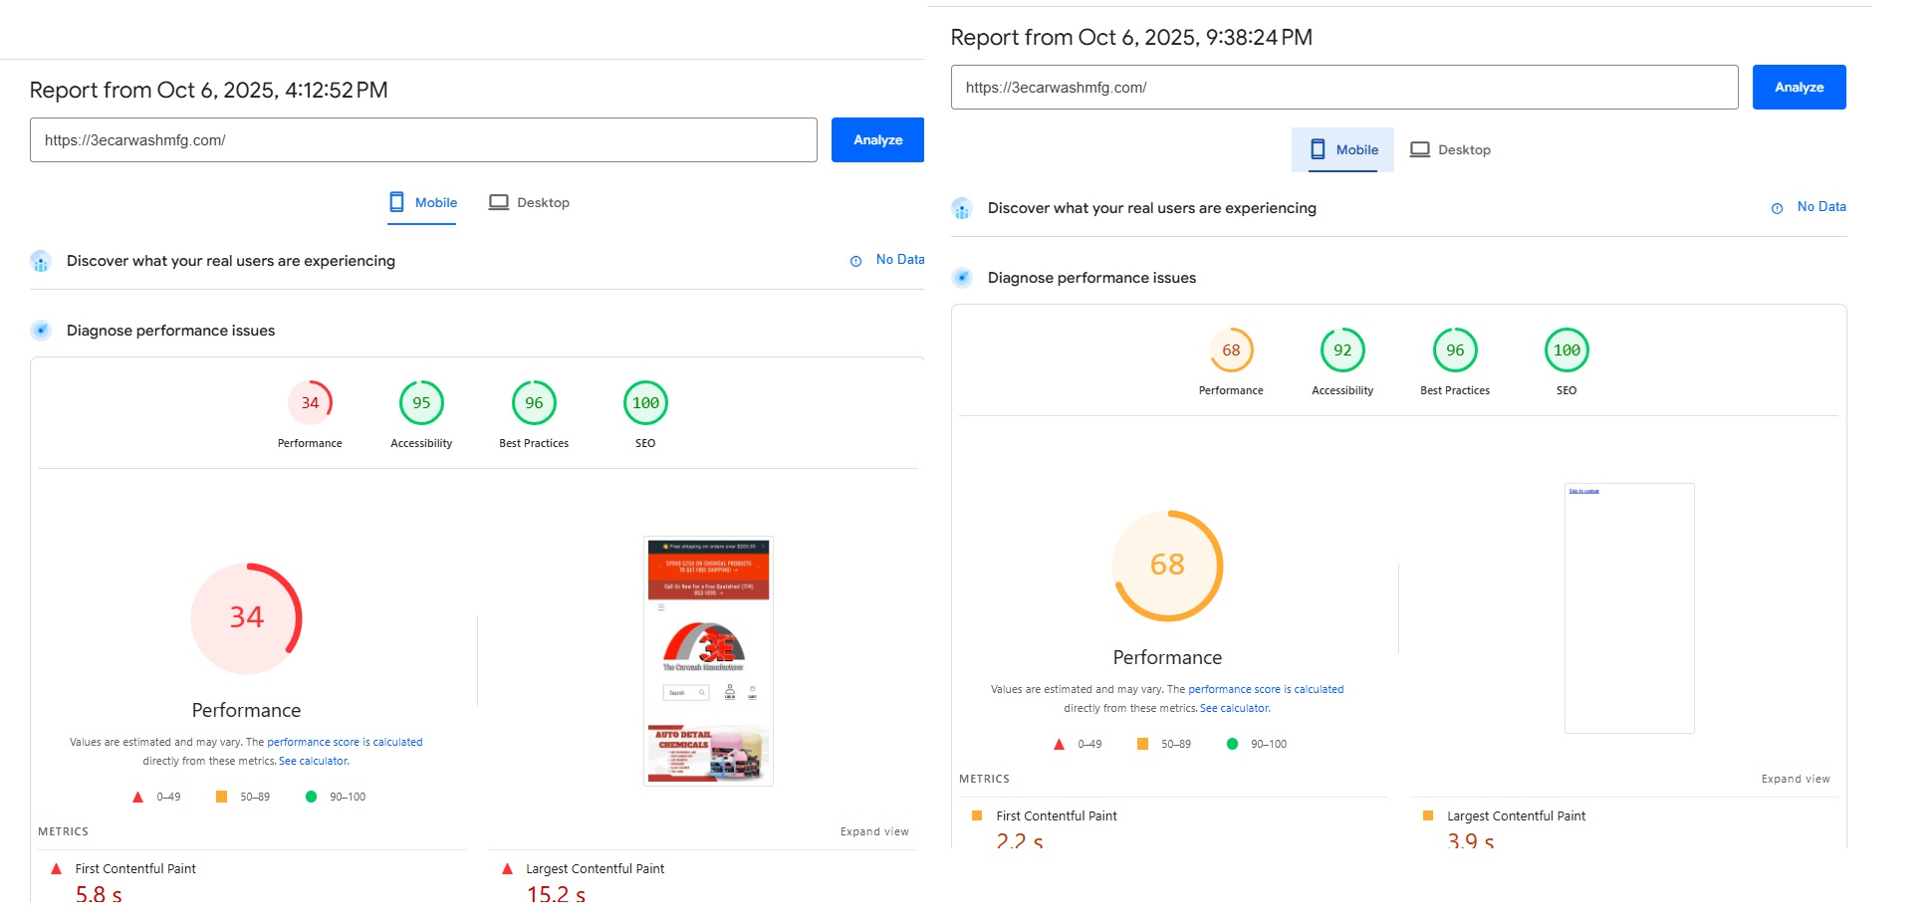This screenshot has height=924, width=1930.
Task: Click Expand view in the 9:38 PM report metrics
Action: 1796,779
